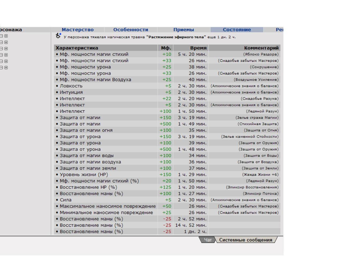The width and height of the screenshot is (343, 275).
Task: Click the (Жажда Жизни +6) comment
Action: (x=260, y=175)
